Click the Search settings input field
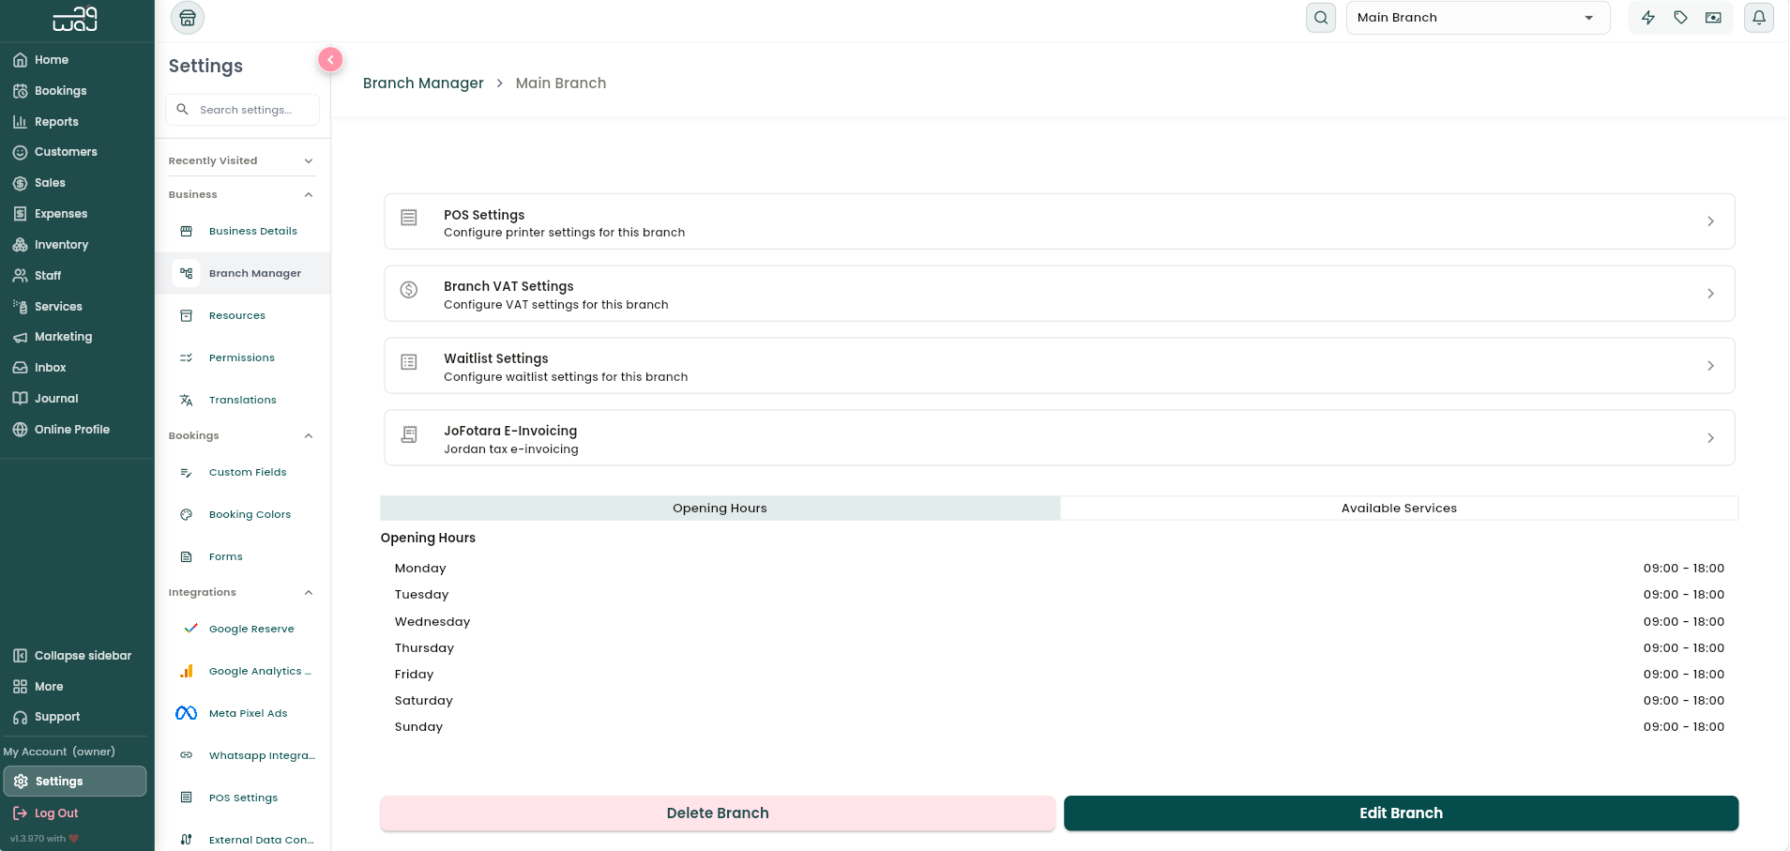Image resolution: width=1790 pixels, height=851 pixels. click(x=242, y=110)
